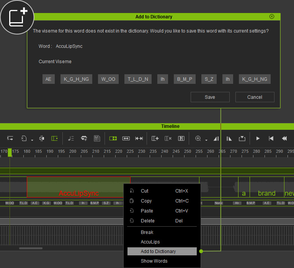Click the lips/viseme icon in Timeline toolbar
The width and height of the screenshot is (294, 268).
(84, 138)
